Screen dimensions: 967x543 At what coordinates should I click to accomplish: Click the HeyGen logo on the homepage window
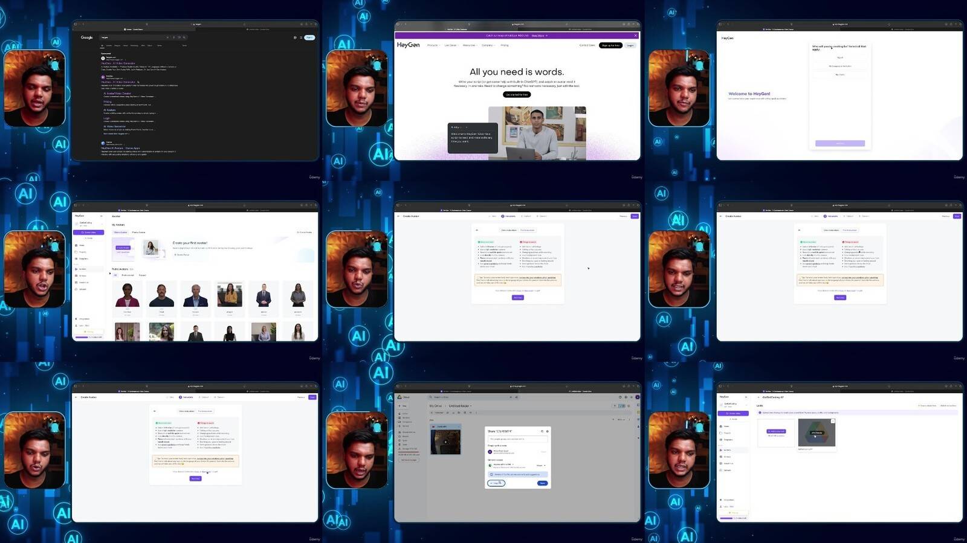(x=409, y=45)
